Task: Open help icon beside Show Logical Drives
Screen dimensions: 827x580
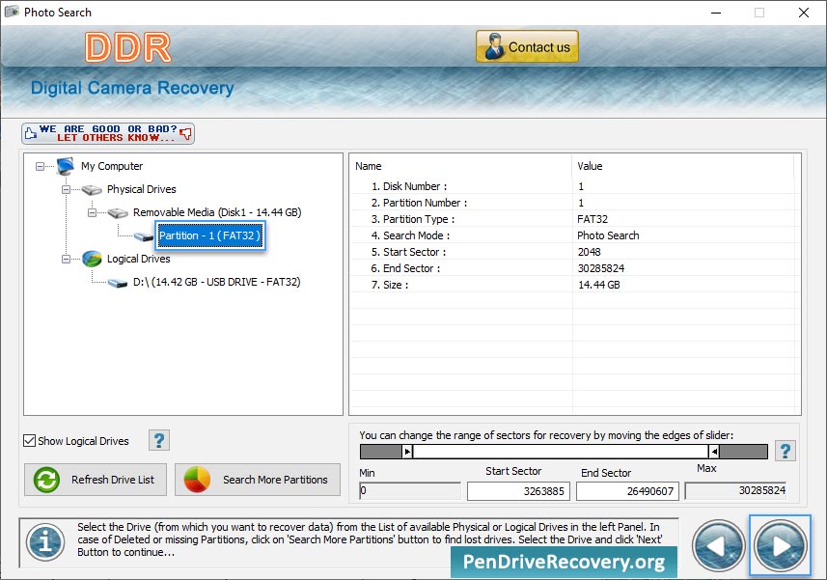Action: pyautogui.click(x=159, y=440)
